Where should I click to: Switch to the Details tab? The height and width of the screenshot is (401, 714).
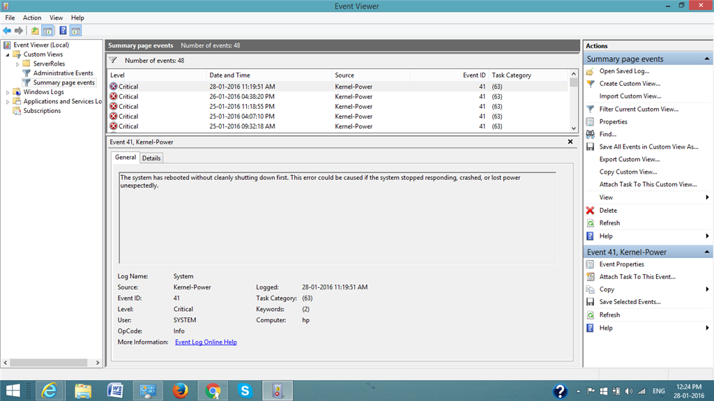[x=151, y=158]
